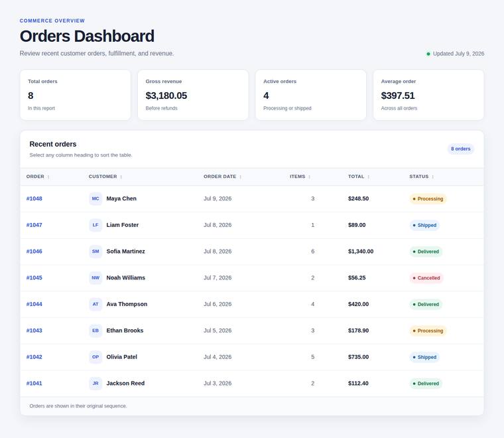Click the Delivered badge for Sofia Martinez
This screenshot has width=504, height=438.
pos(426,252)
